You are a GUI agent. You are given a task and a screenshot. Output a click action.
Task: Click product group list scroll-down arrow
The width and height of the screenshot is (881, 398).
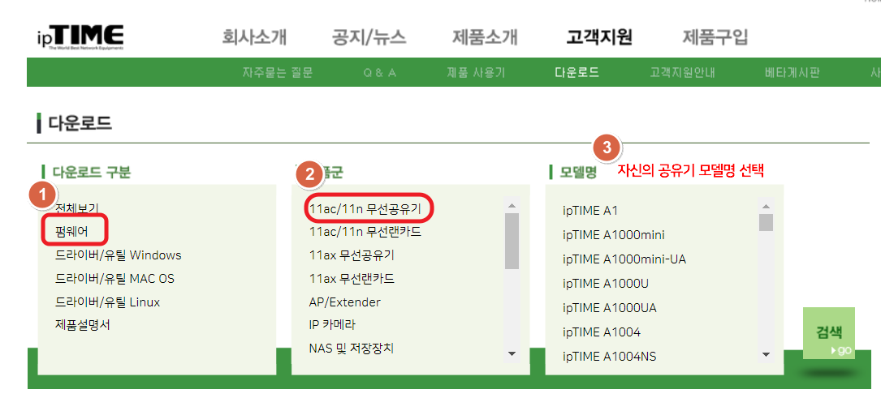point(512,353)
